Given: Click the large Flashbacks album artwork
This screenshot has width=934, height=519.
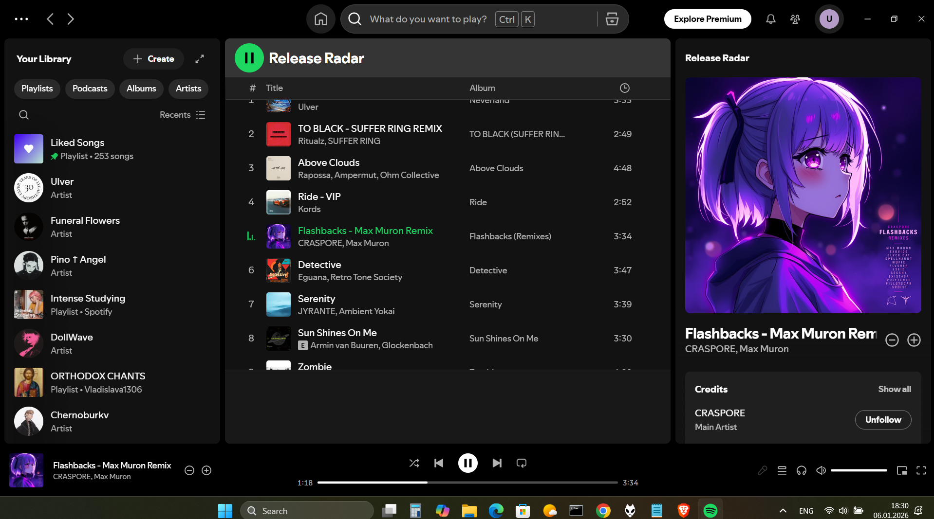Looking at the screenshot, I should [803, 195].
